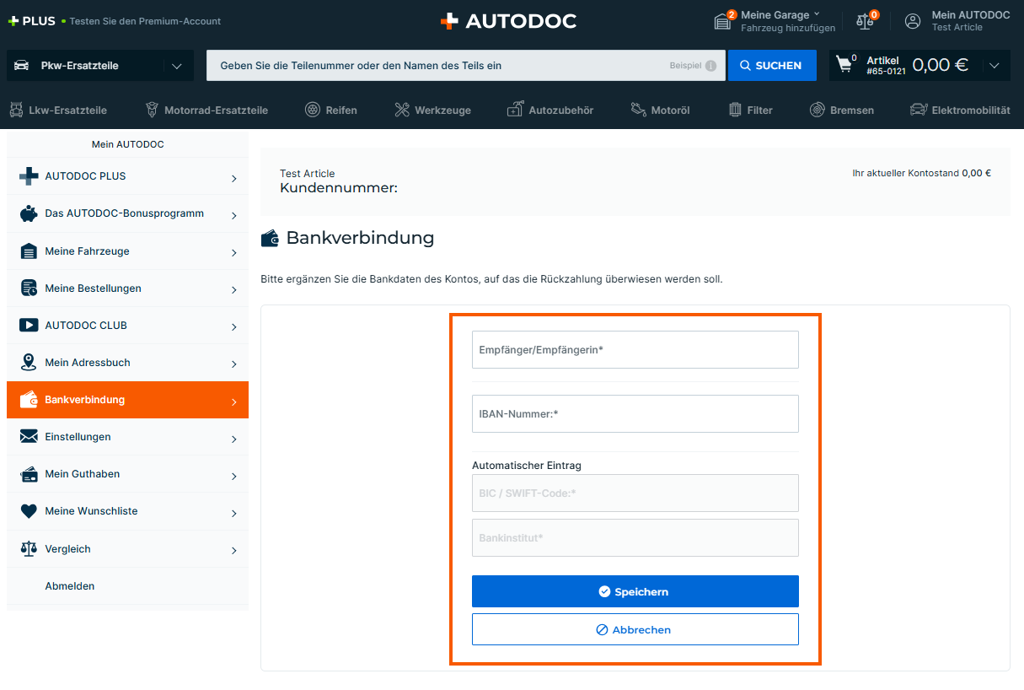
Task: Expand the cart dropdown arrow
Action: pos(995,66)
